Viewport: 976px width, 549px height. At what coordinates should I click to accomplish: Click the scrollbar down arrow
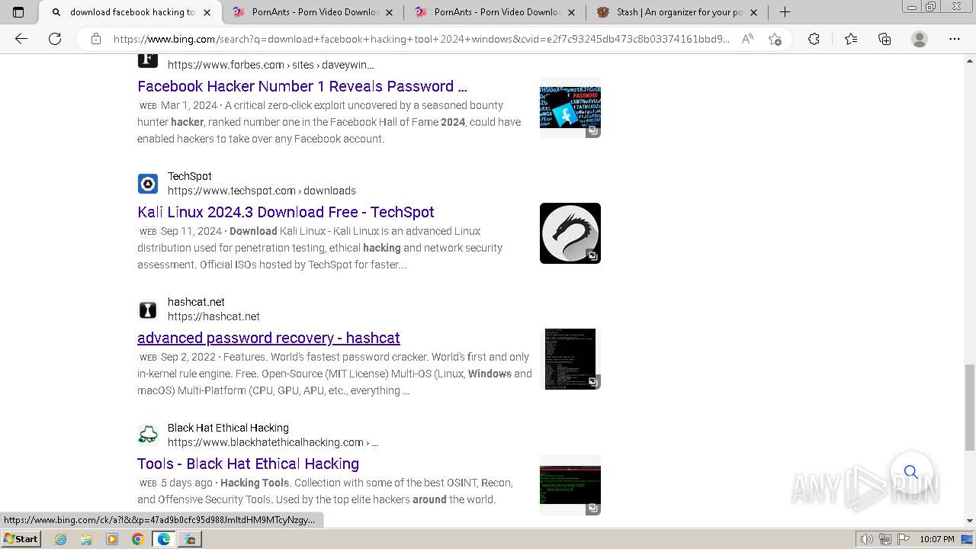[970, 521]
